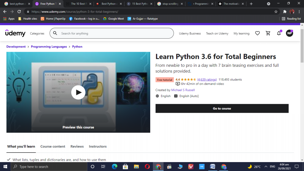Open Word from taskbar
304x171 pixels.
[x=213, y=167]
